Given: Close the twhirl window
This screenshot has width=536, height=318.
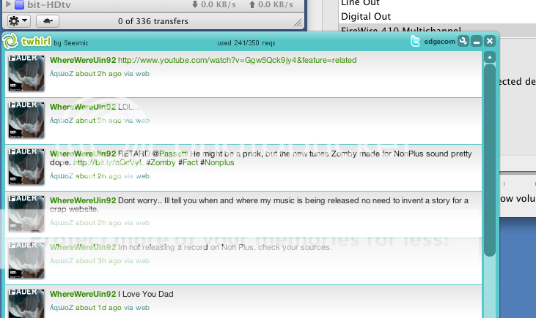Looking at the screenshot, I should pyautogui.click(x=489, y=41).
